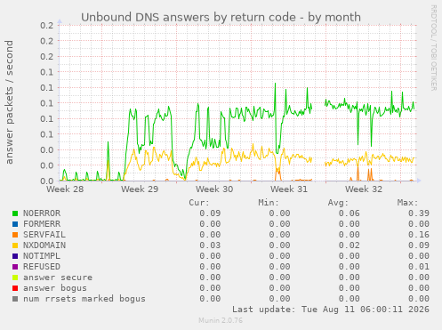Click the Cur: column header
442x330 pixels.
(199, 203)
